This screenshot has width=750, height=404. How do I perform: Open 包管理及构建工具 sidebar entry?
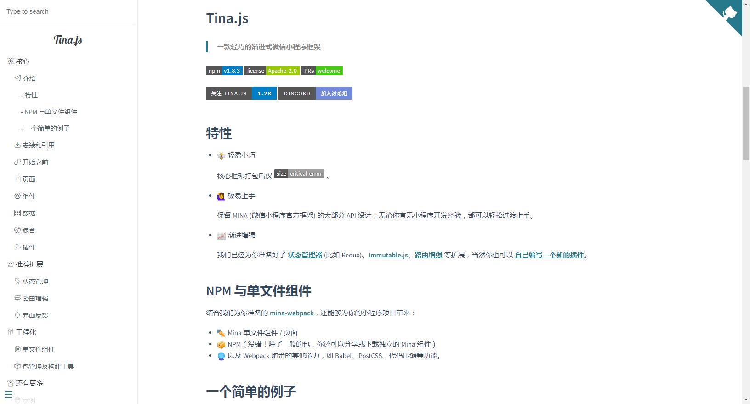[48, 366]
